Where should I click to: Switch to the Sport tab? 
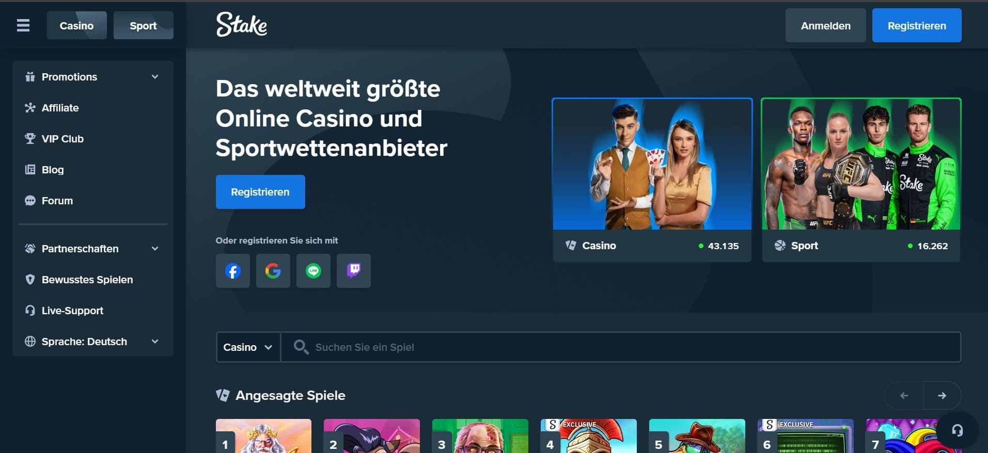coord(143,26)
